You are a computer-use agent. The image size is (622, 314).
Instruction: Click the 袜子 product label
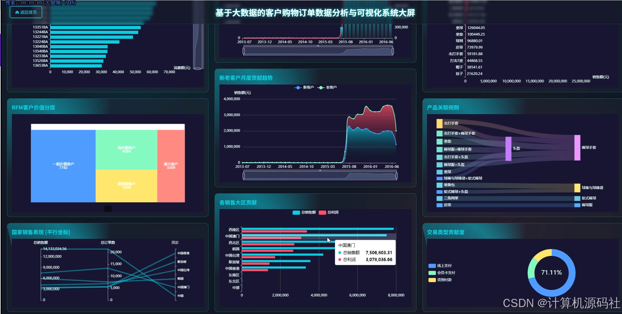click(x=459, y=74)
